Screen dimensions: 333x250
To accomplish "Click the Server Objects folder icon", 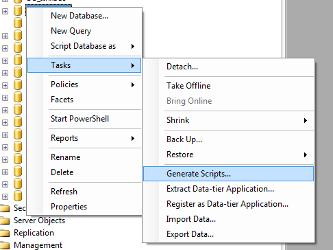I will tap(5, 220).
